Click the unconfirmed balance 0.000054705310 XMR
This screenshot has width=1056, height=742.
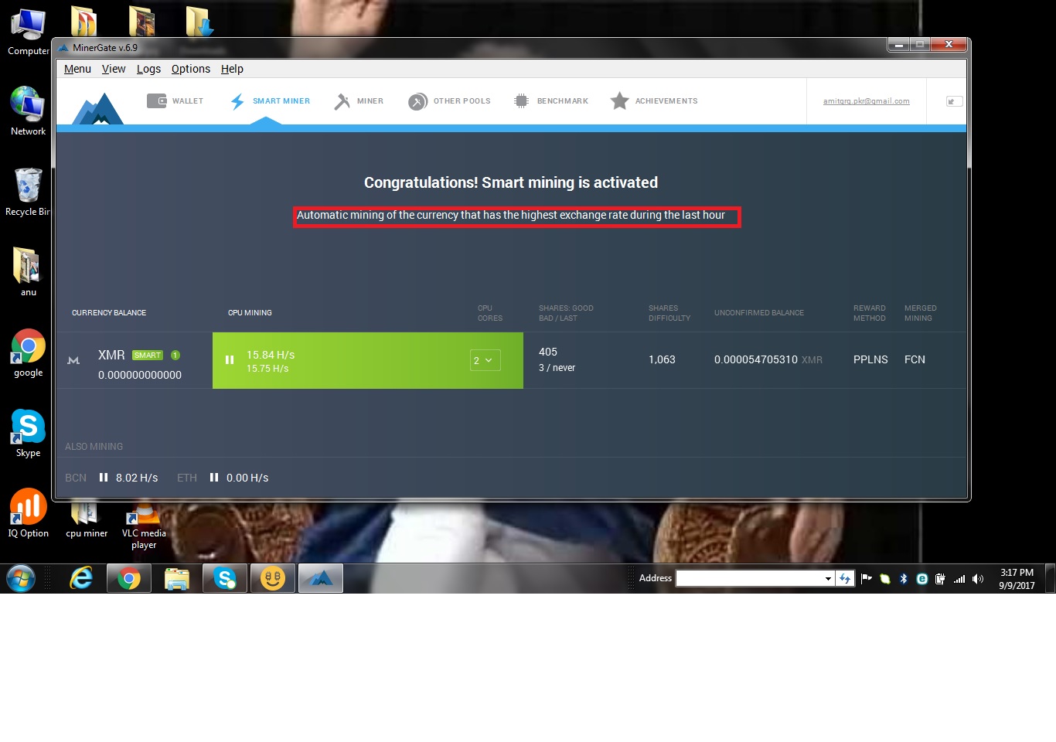coord(768,359)
